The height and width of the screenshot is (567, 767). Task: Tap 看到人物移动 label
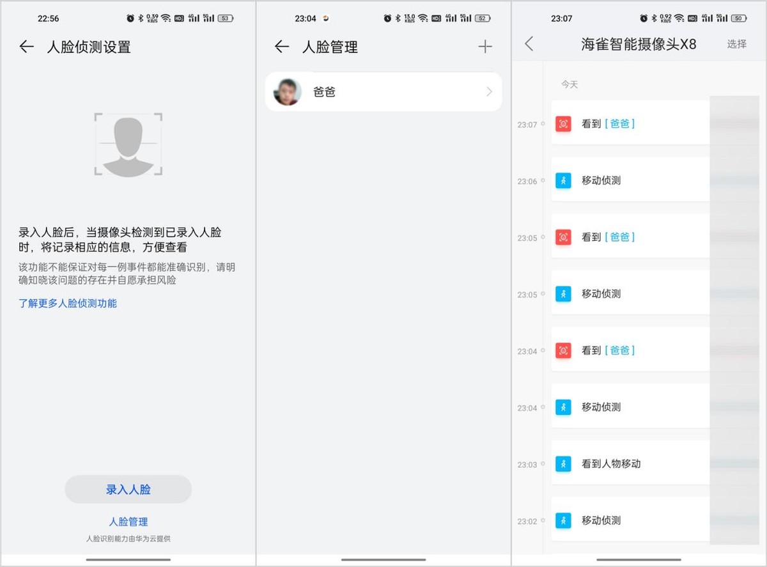611,463
